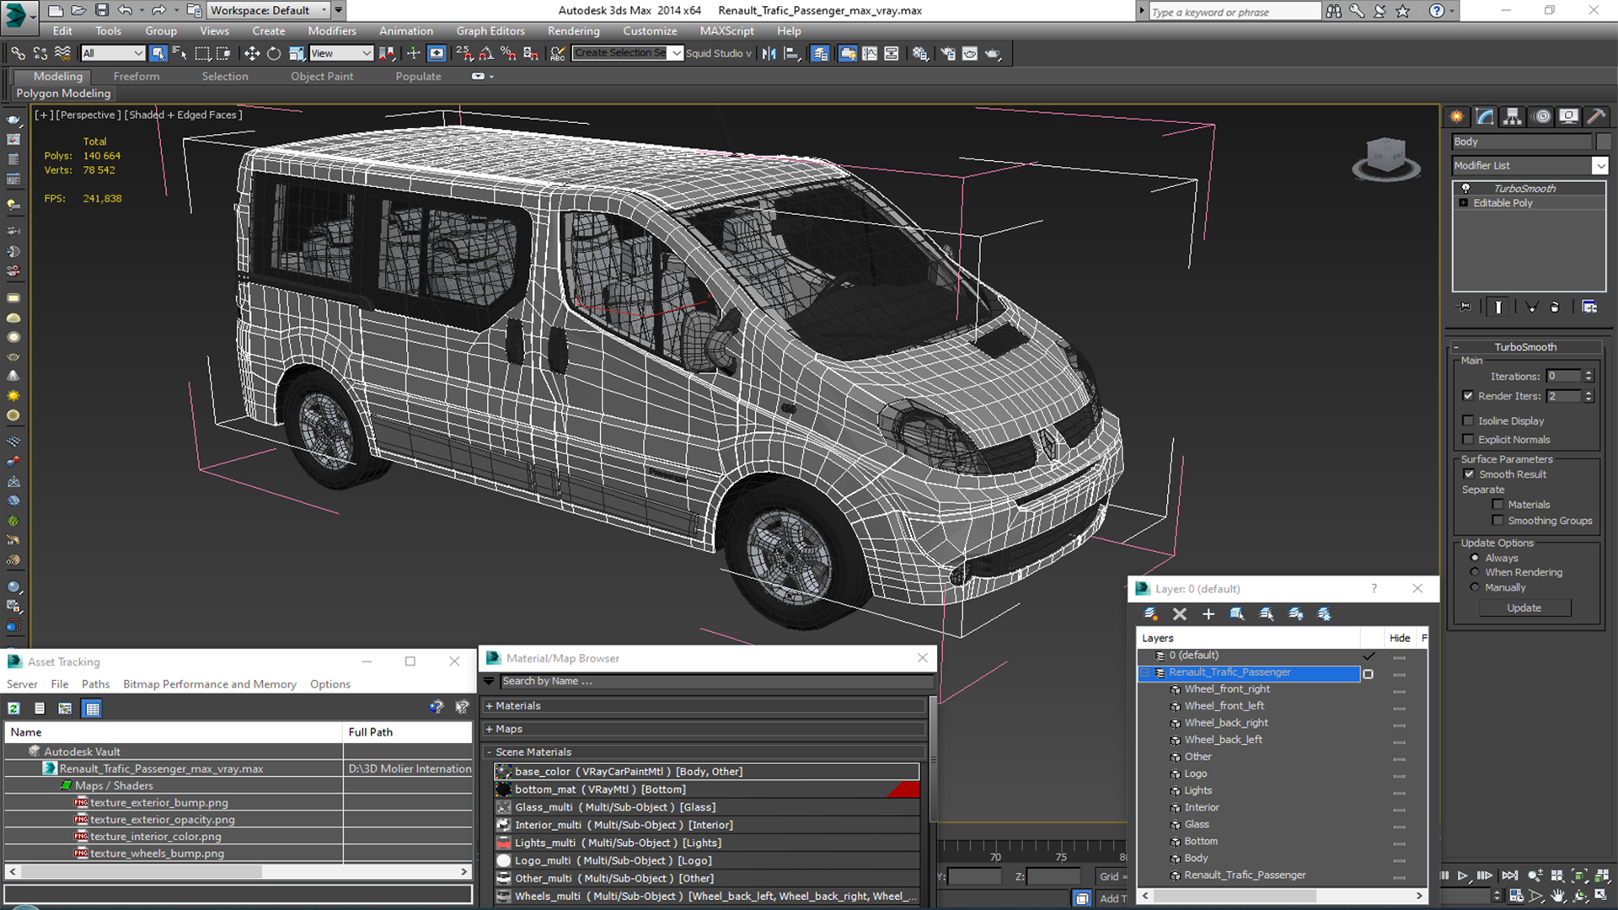The width and height of the screenshot is (1618, 910).
Task: Open the reference coordinate View dropdown
Action: click(x=340, y=53)
